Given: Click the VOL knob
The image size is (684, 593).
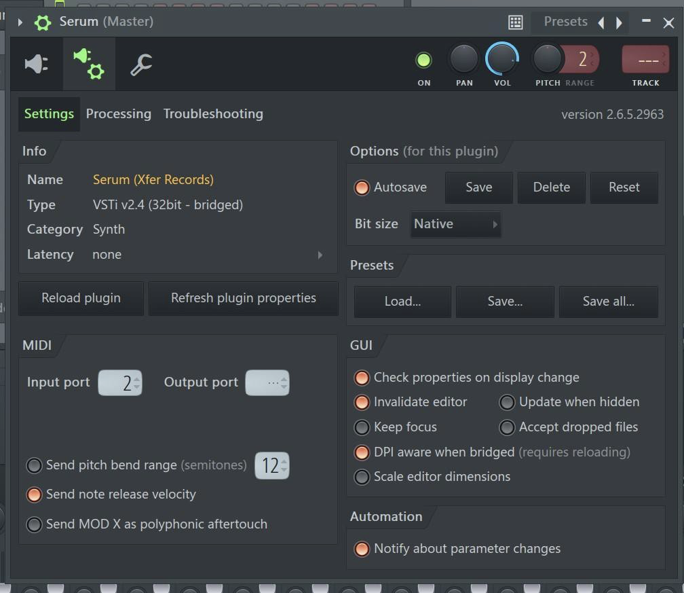Looking at the screenshot, I should (x=501, y=59).
